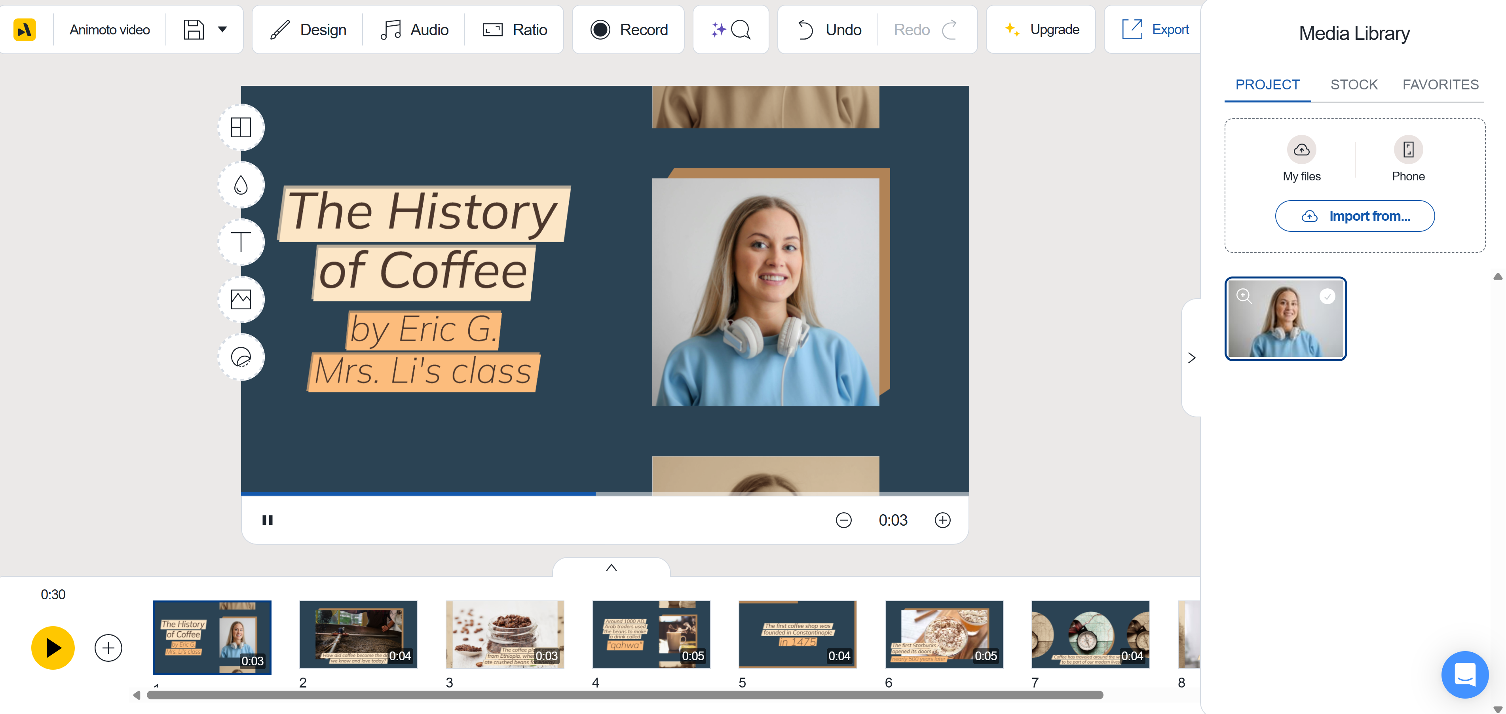The image size is (1506, 714).
Task: Open the media image tool in the sidebar
Action: tap(240, 299)
